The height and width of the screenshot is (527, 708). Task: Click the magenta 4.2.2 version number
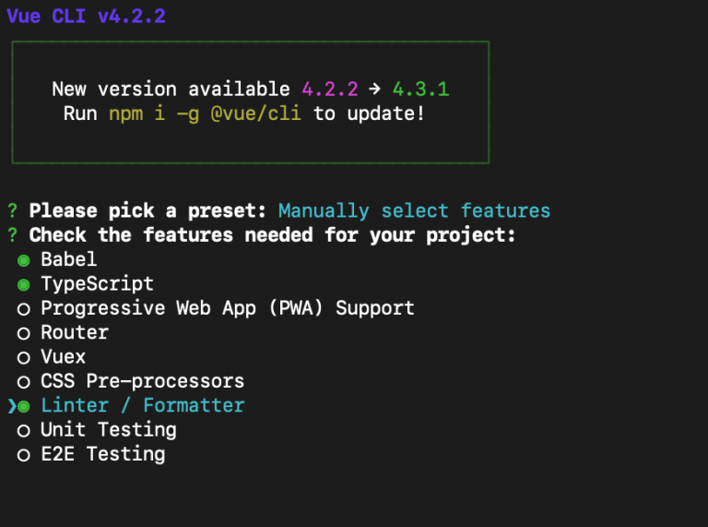coord(330,89)
